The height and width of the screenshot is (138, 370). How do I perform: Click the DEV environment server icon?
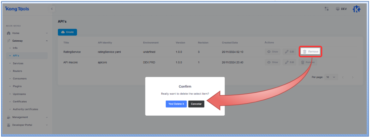[338, 9]
